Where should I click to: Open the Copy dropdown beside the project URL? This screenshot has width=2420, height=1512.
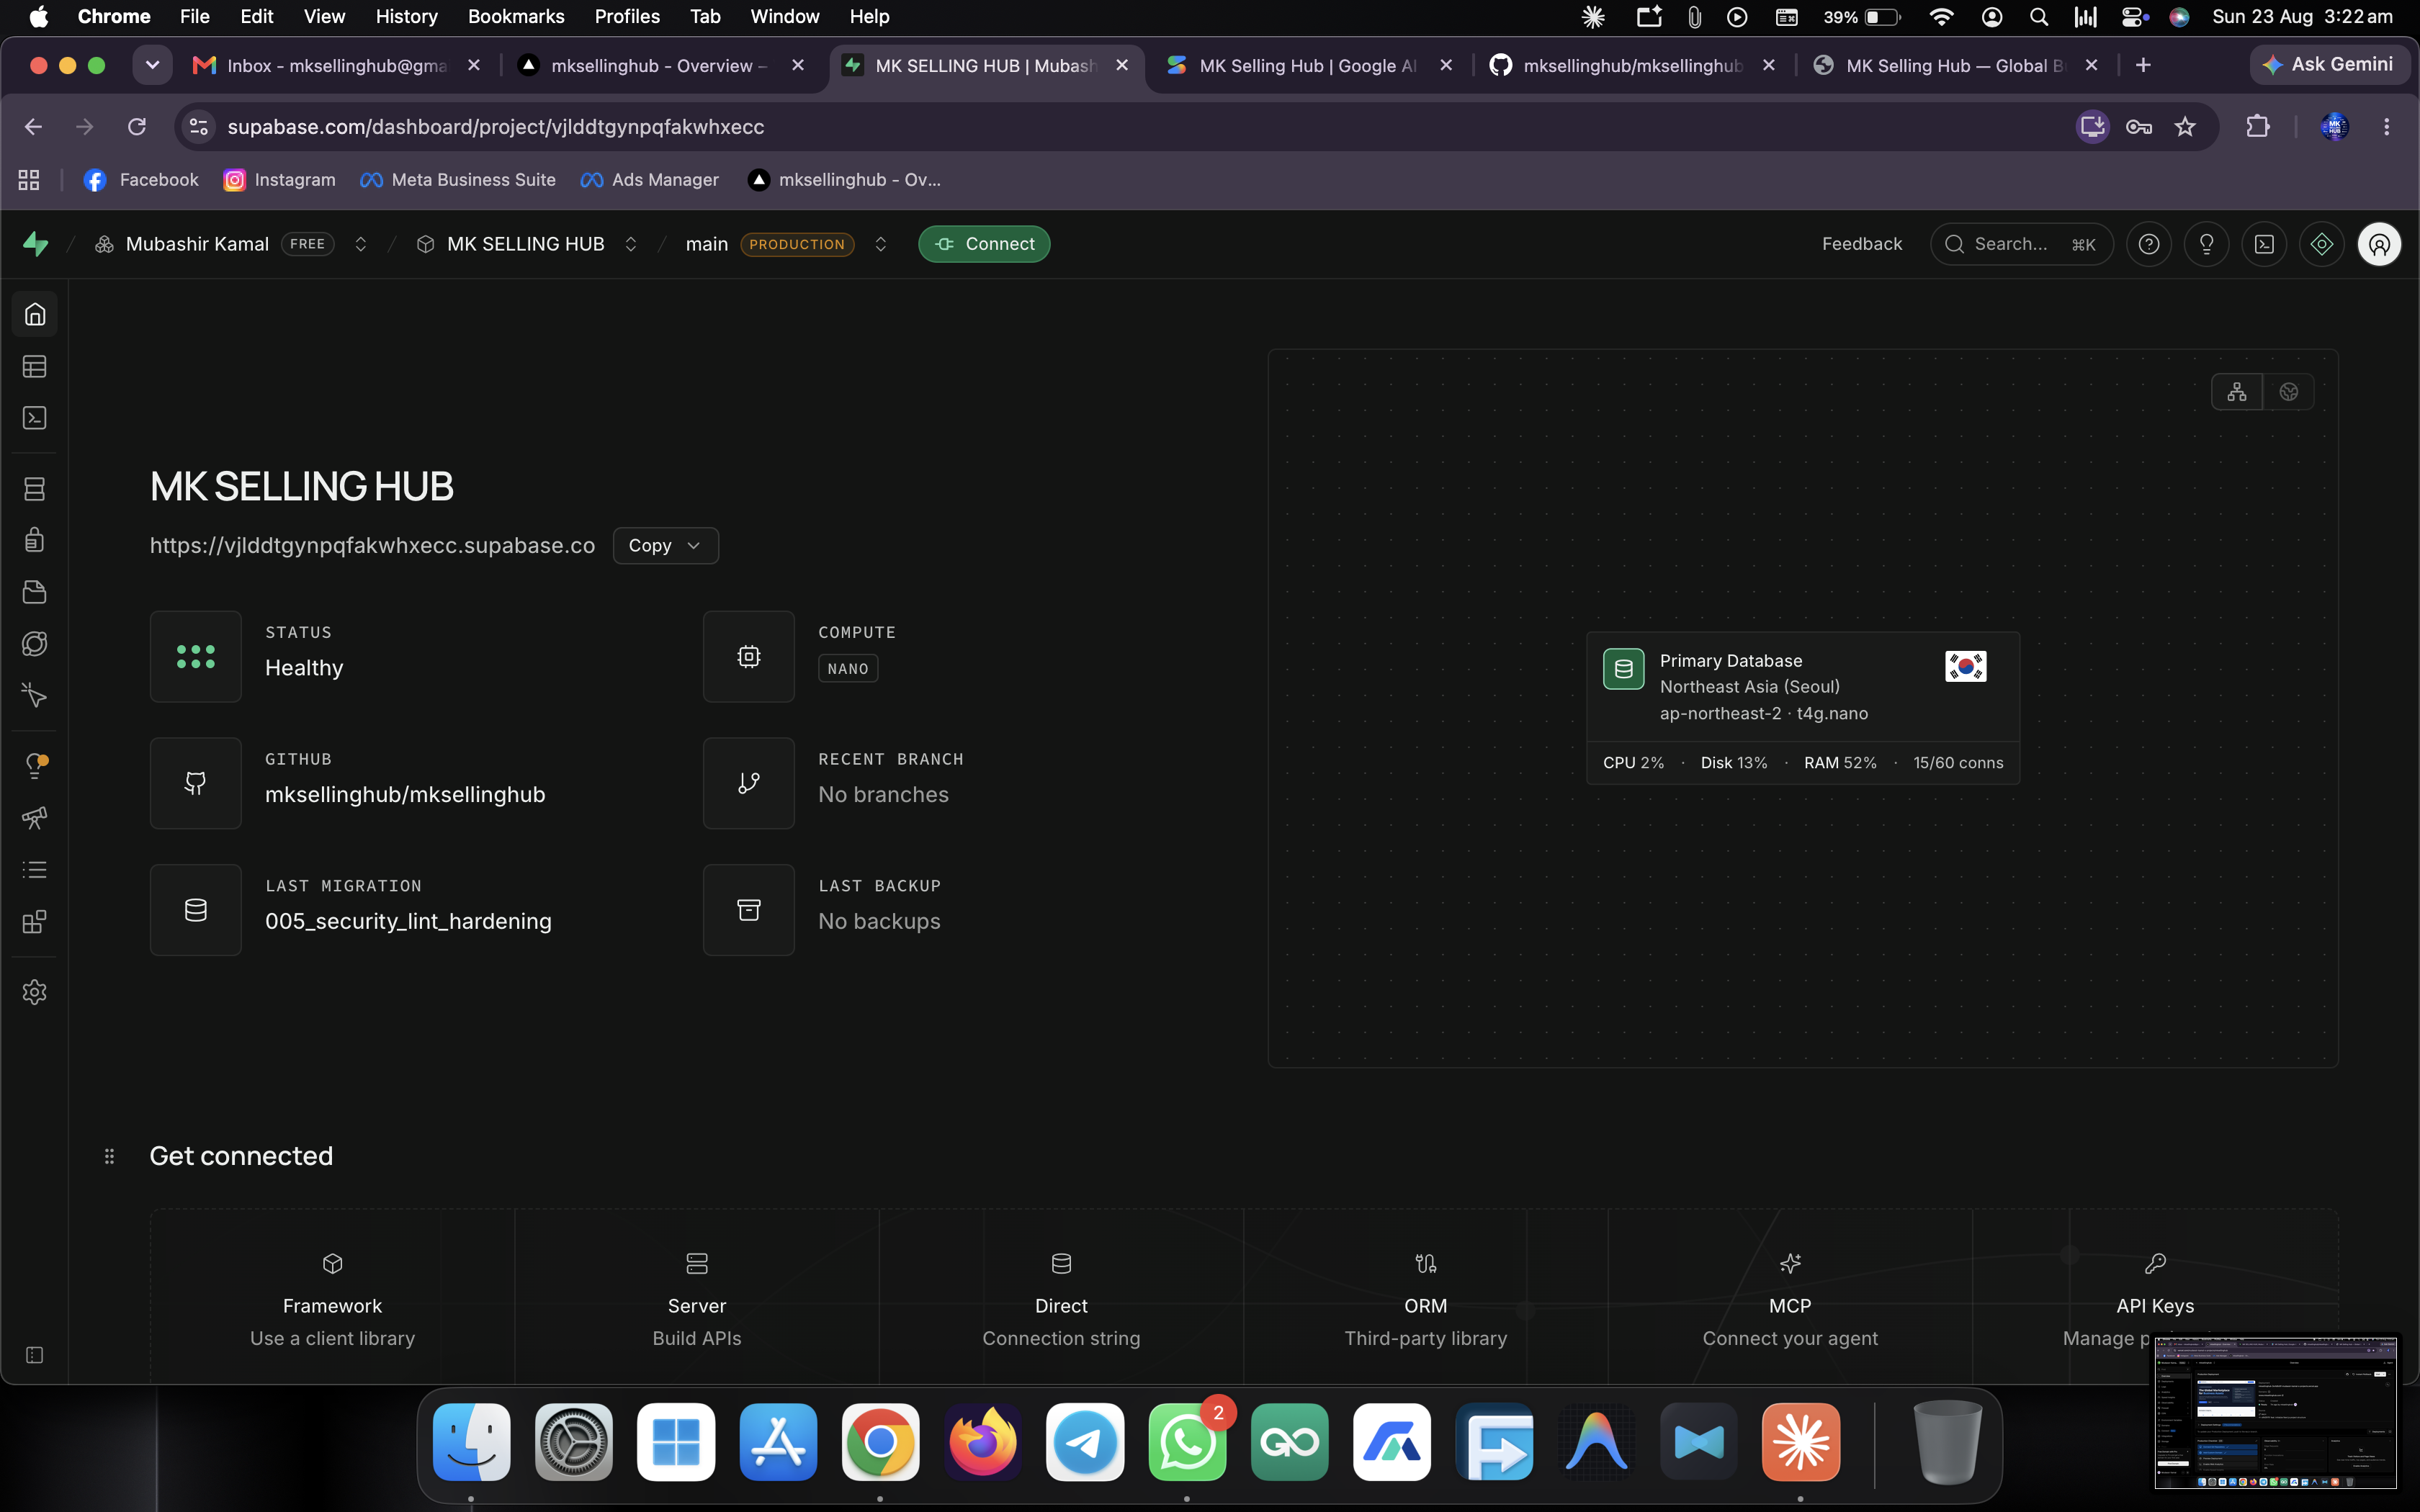(665, 546)
